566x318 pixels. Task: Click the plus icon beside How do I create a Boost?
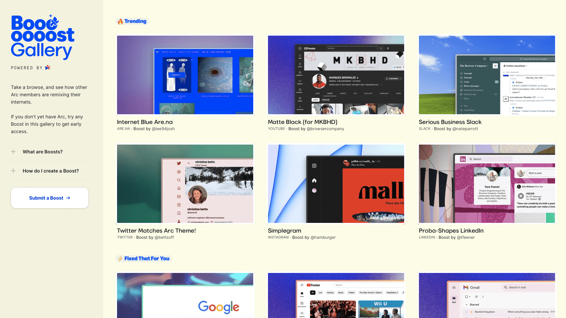click(x=13, y=171)
